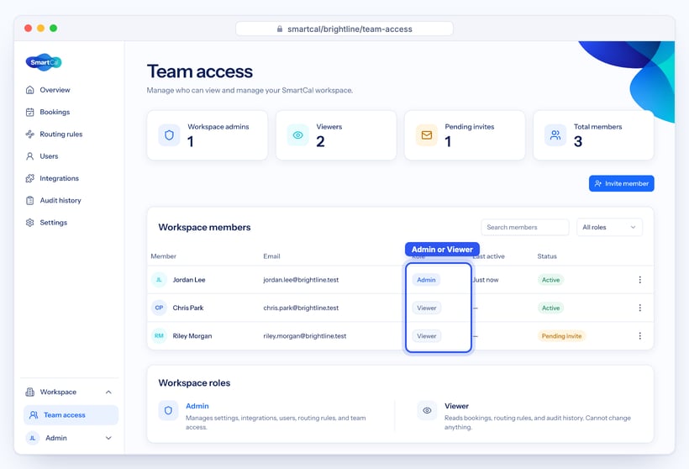Click the Audit history clipboard icon

click(30, 200)
